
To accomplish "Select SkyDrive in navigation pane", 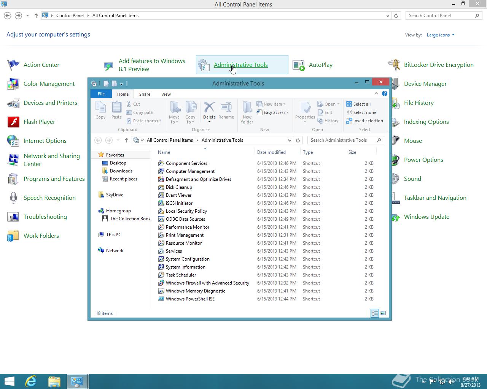I will (115, 195).
